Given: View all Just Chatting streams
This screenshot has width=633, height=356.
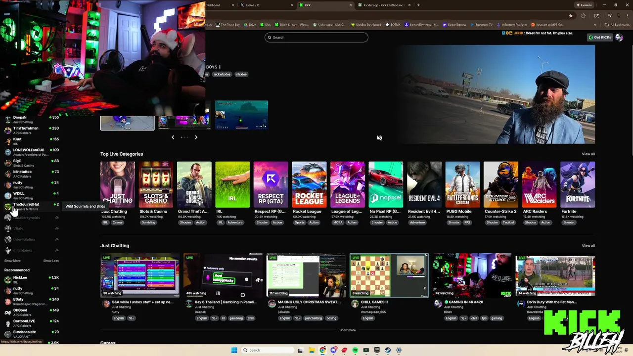Looking at the screenshot, I should tap(588, 246).
